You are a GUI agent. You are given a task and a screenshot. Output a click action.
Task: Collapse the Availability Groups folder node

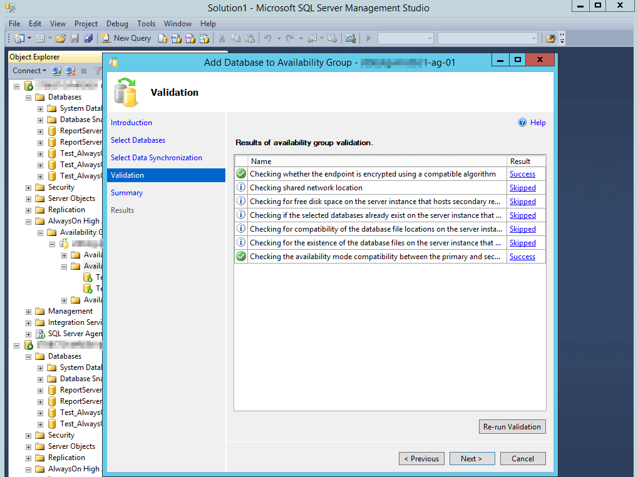click(x=40, y=233)
